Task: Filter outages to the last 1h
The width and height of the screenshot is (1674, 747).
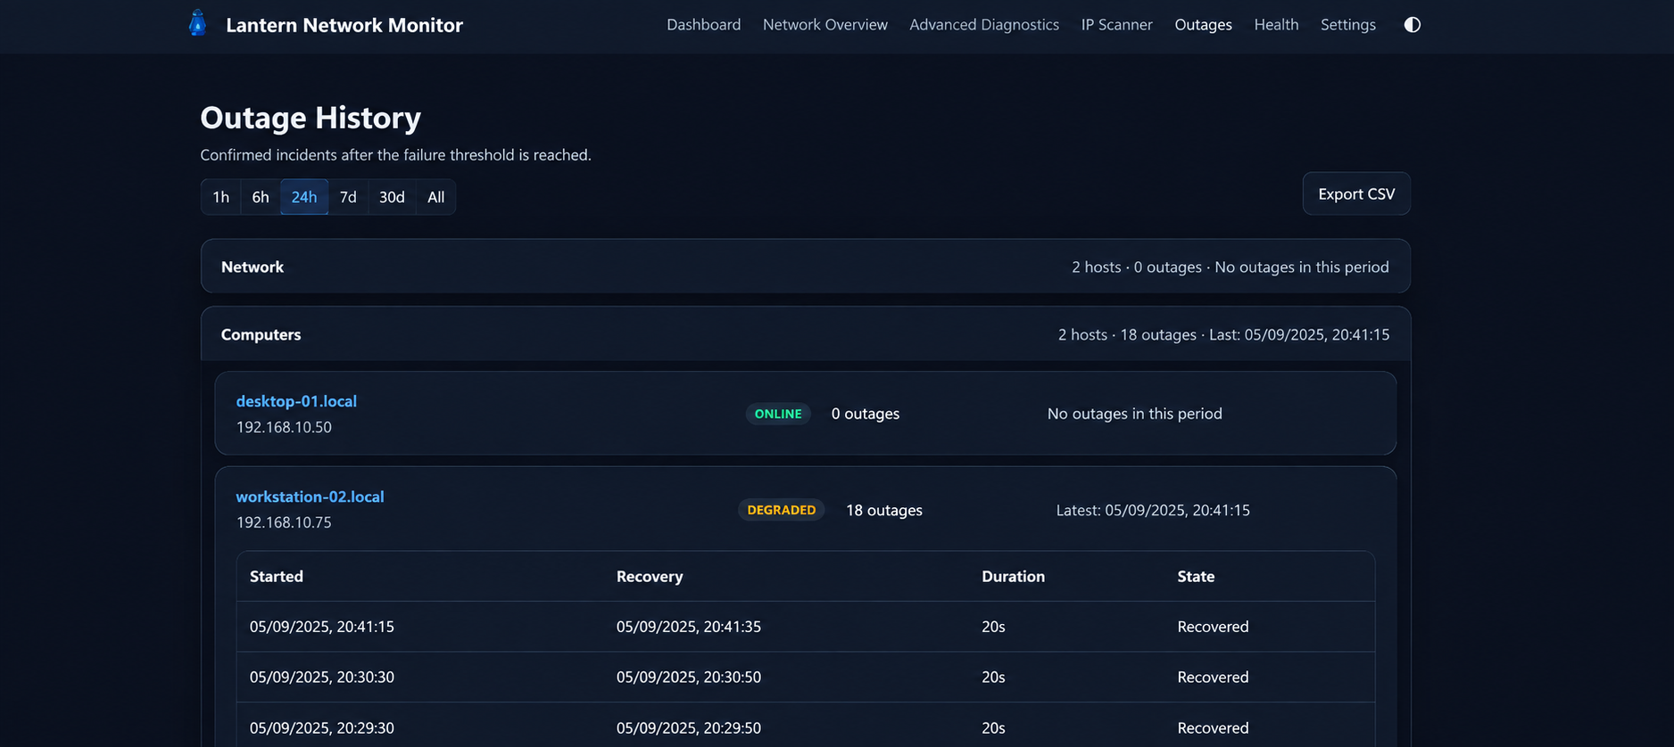Action: point(220,197)
